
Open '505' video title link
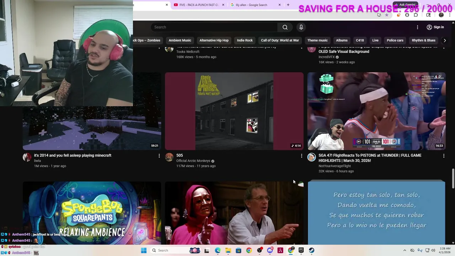tap(180, 155)
